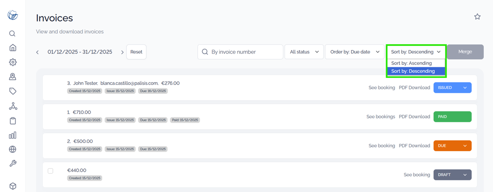Open the DUE status dropdown
The height and width of the screenshot is (192, 493).
453,146
